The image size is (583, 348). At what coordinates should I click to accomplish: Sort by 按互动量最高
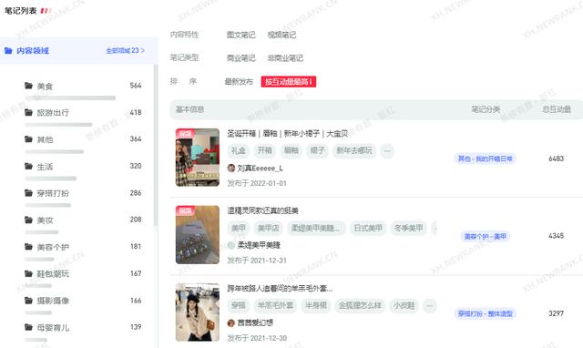pyautogui.click(x=289, y=81)
